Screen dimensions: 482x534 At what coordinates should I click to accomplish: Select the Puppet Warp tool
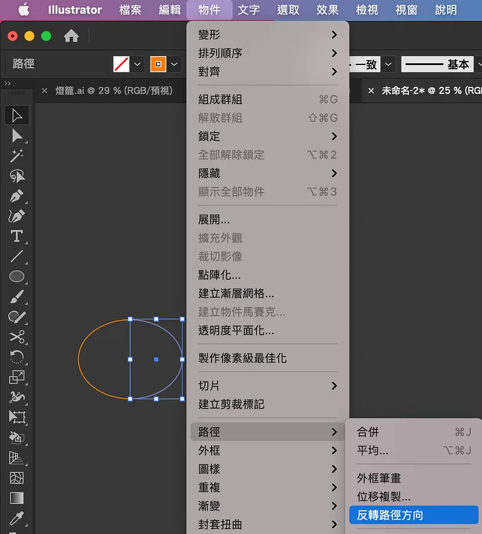tap(17, 397)
